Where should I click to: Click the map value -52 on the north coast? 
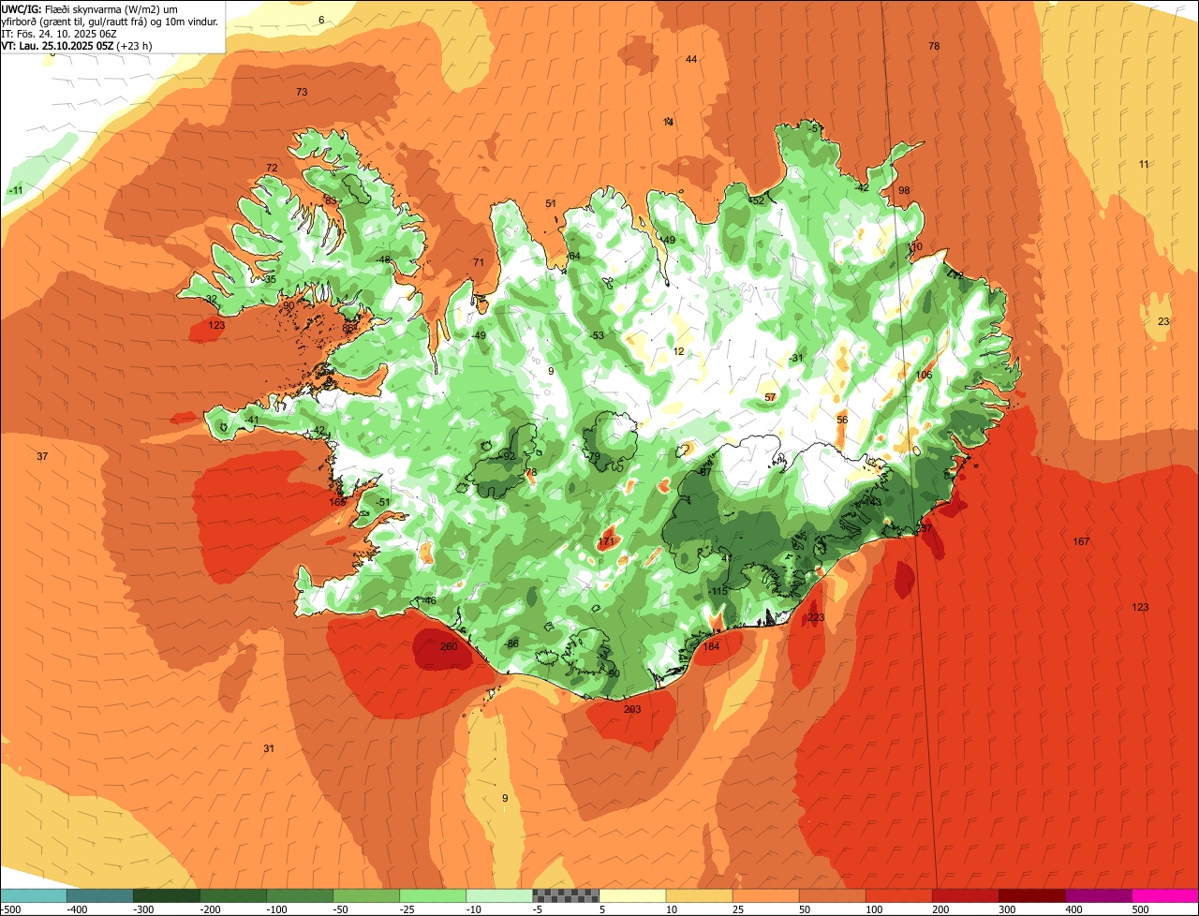click(x=756, y=200)
